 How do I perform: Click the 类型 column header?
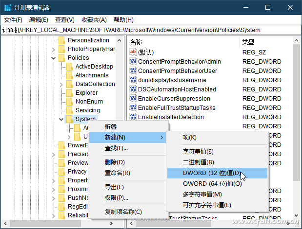[266, 42]
